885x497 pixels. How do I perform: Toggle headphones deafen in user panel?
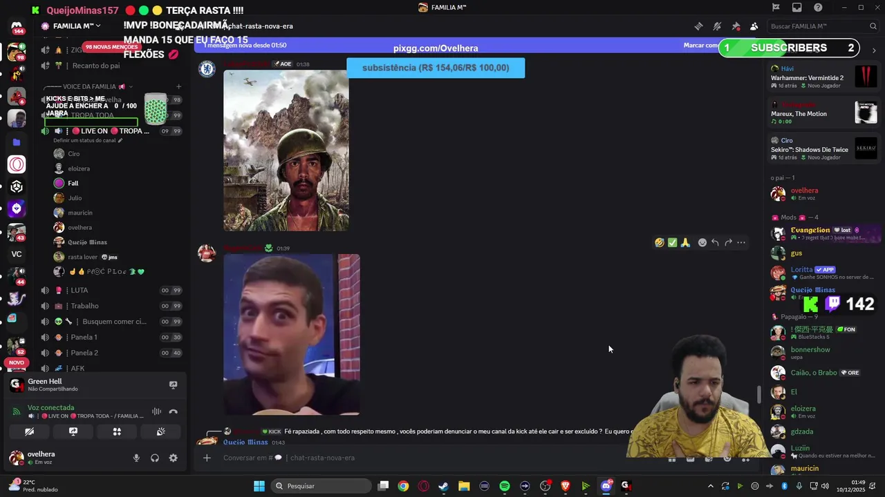click(x=155, y=458)
